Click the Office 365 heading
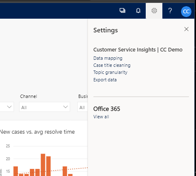The height and width of the screenshot is (176, 196). coord(107,109)
